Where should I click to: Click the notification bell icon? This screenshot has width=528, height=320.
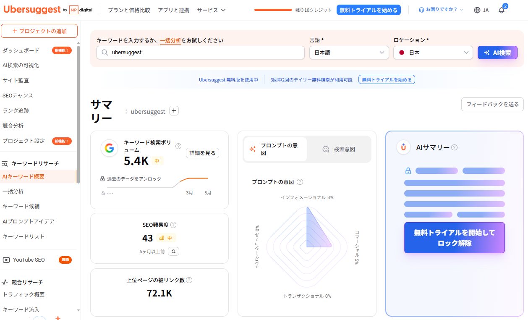502,10
